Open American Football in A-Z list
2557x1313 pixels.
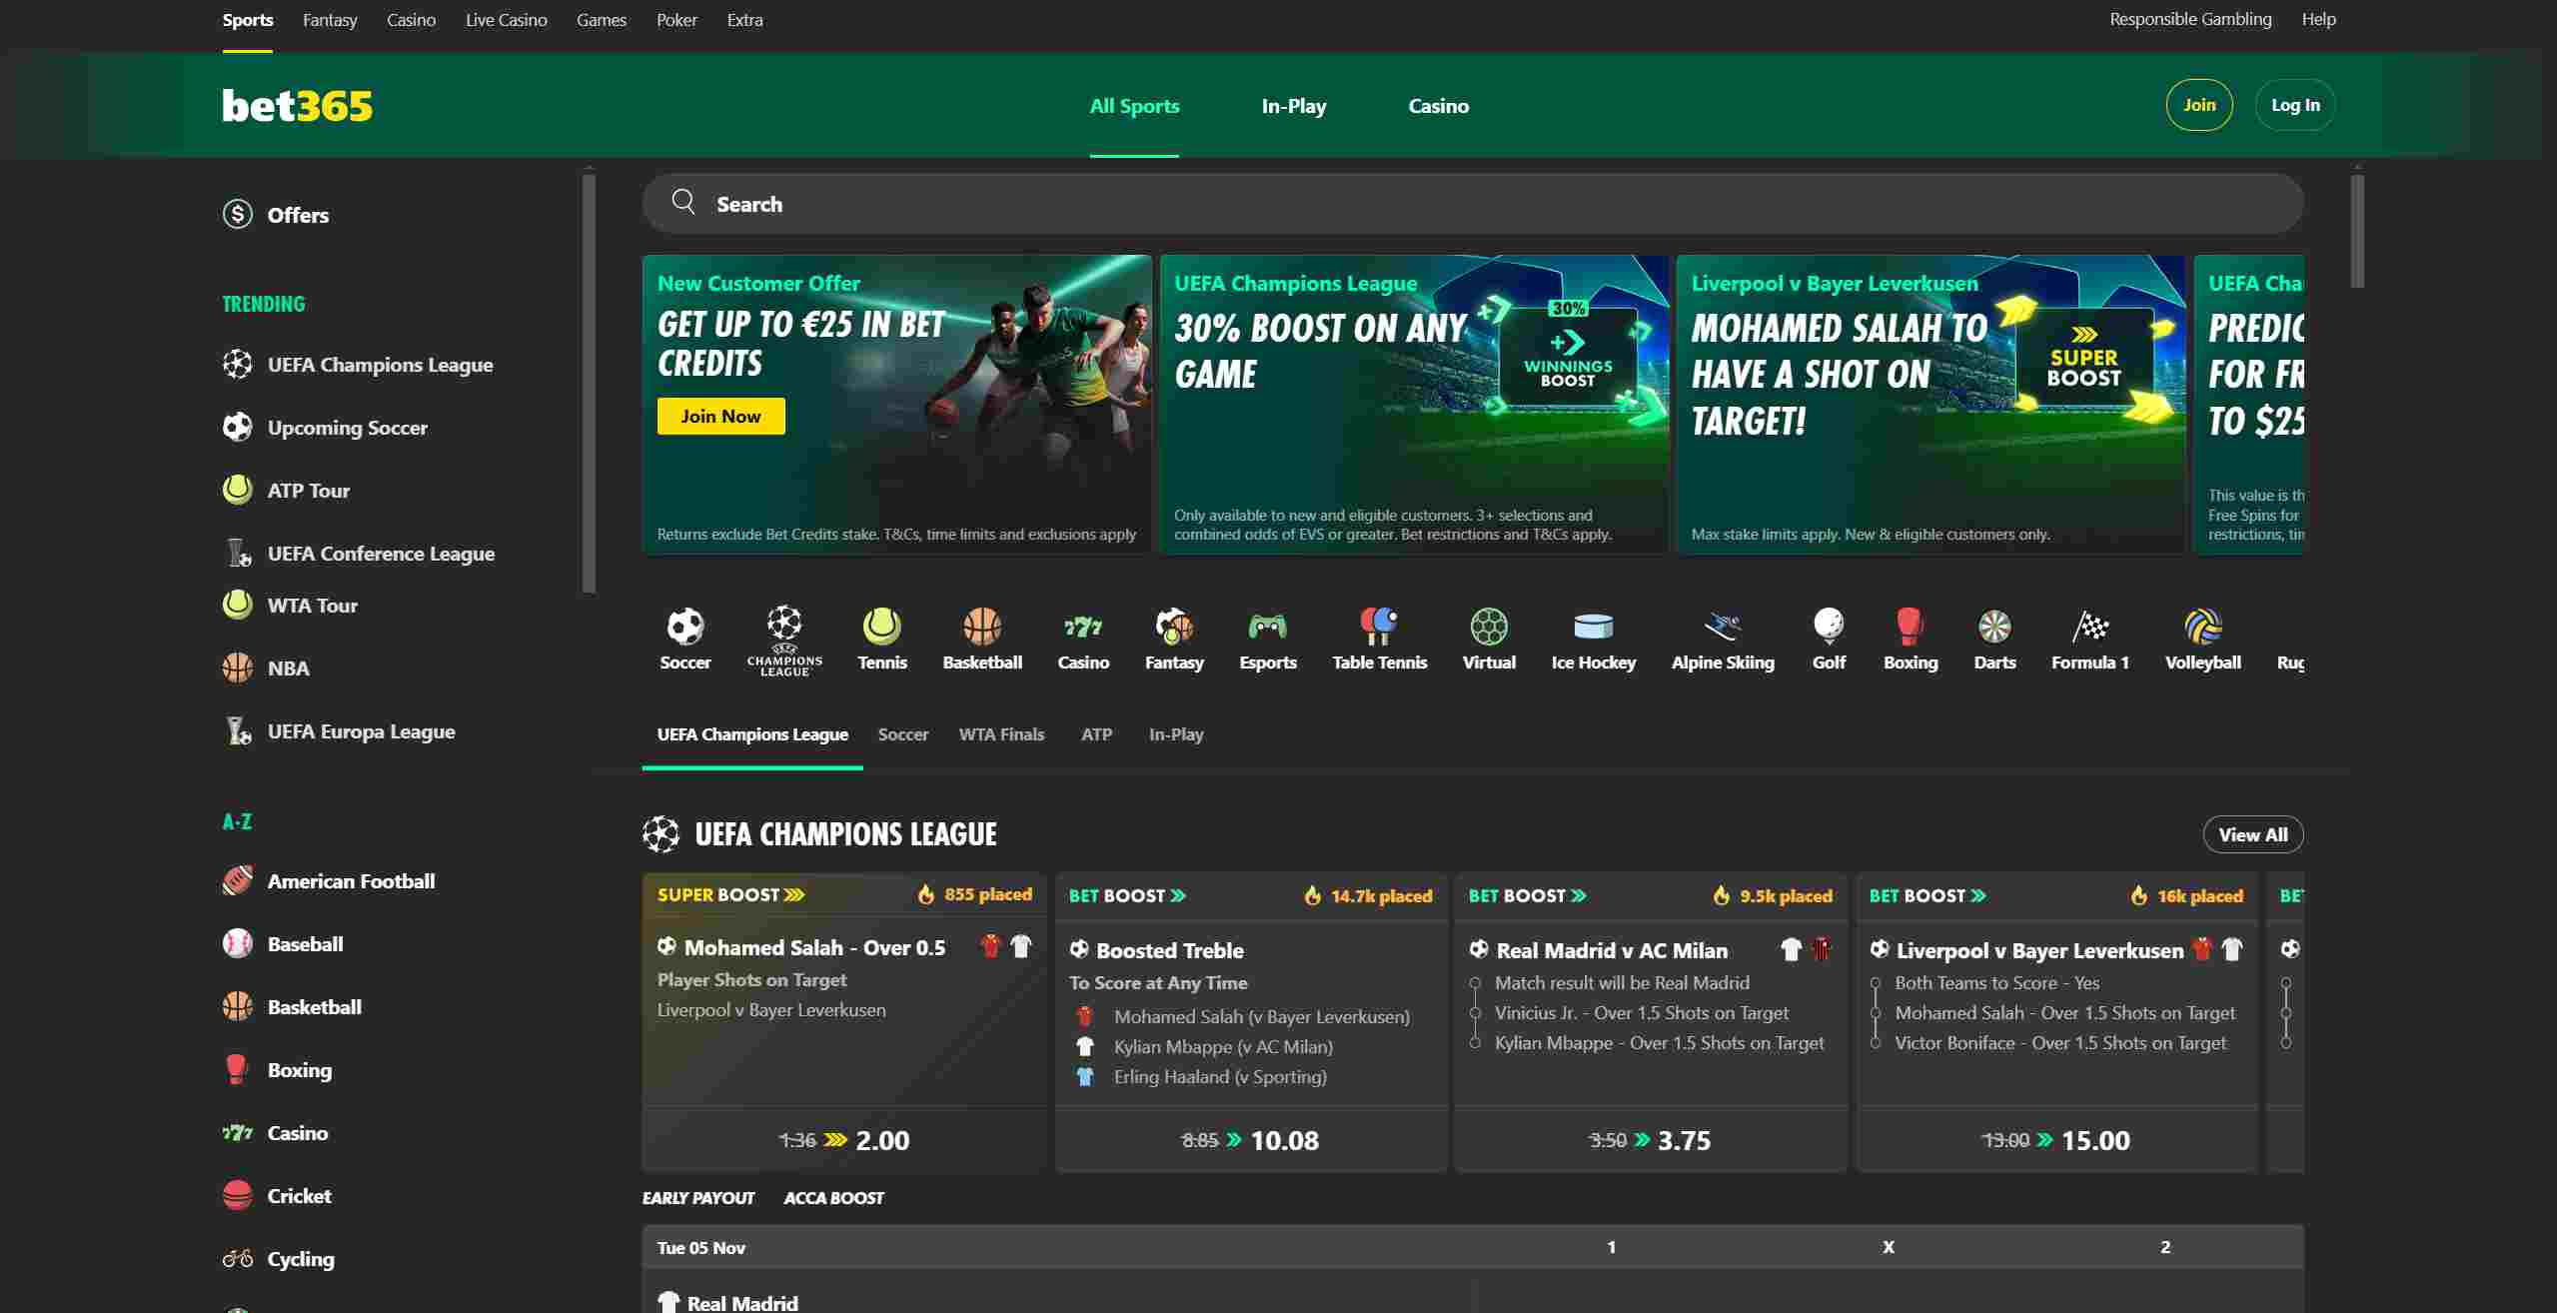329,880
